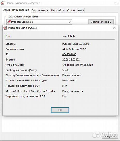
Task: Click the Устройство подключено по RDP: label
Action: pos(25,96)
